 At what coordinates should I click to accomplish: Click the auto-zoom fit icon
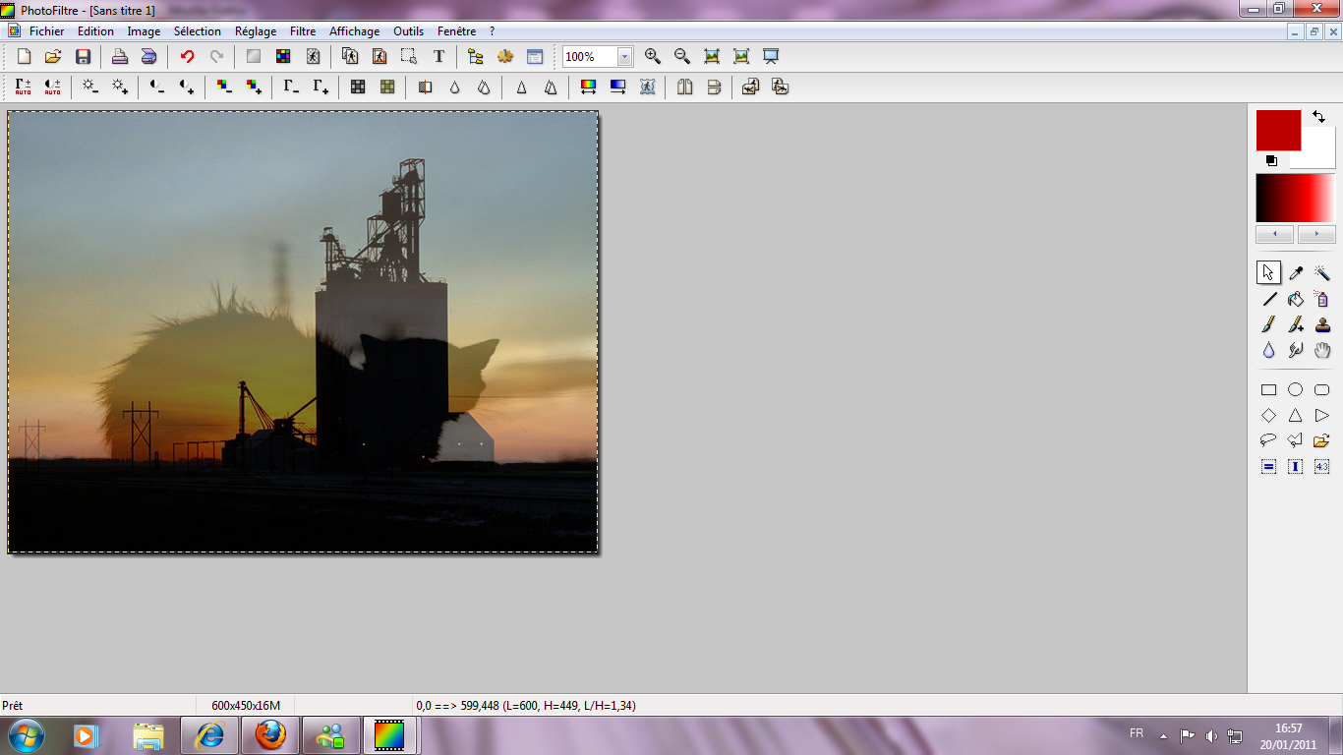712,57
